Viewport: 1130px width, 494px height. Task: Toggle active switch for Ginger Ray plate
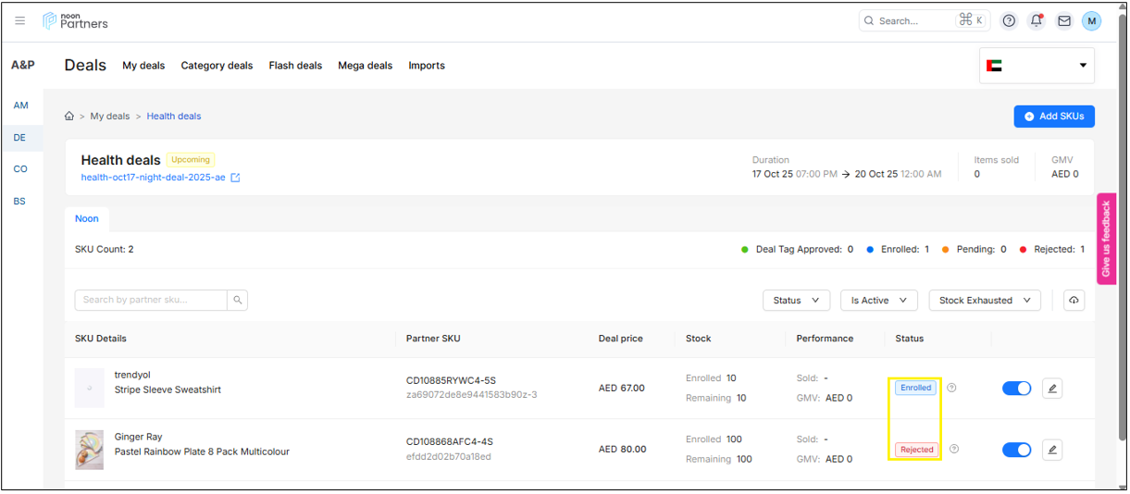coord(1016,450)
